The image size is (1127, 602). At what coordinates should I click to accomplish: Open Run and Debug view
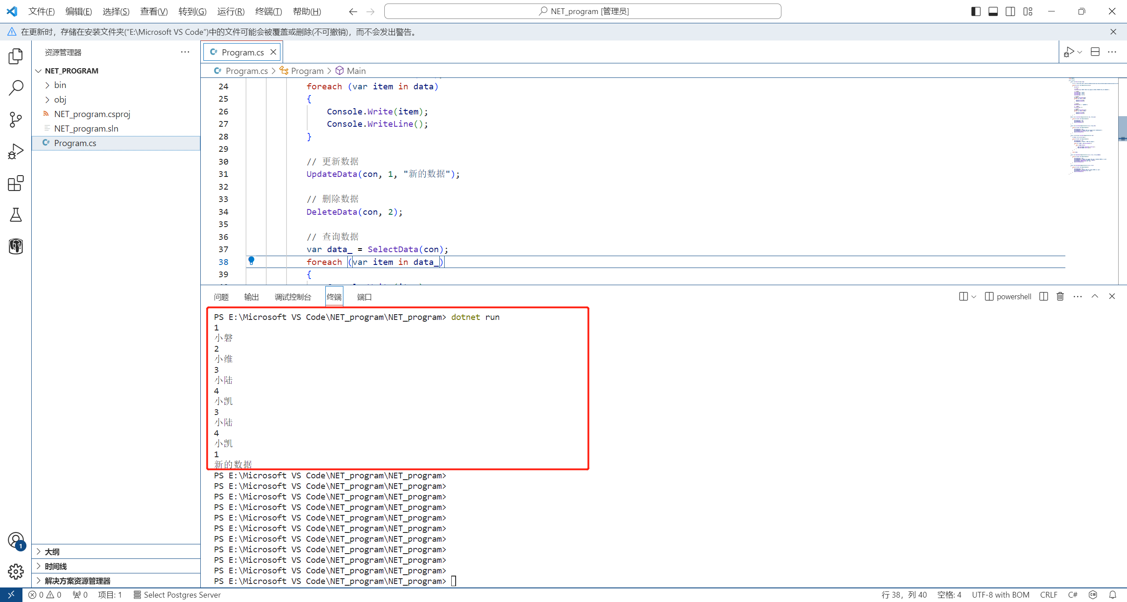(16, 151)
